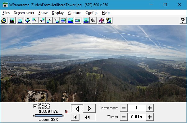The width and height of the screenshot is (187, 123).
Task: Increase the Timer value with plus
Action: coord(150,117)
